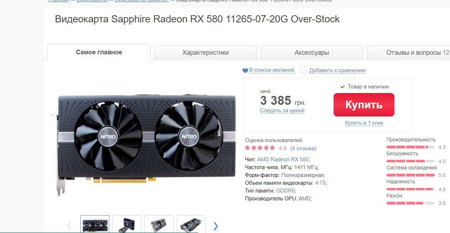Viewport: 450px width, 233px height.
Task: Open the Отзывы и вопросы tab
Action: point(408,53)
